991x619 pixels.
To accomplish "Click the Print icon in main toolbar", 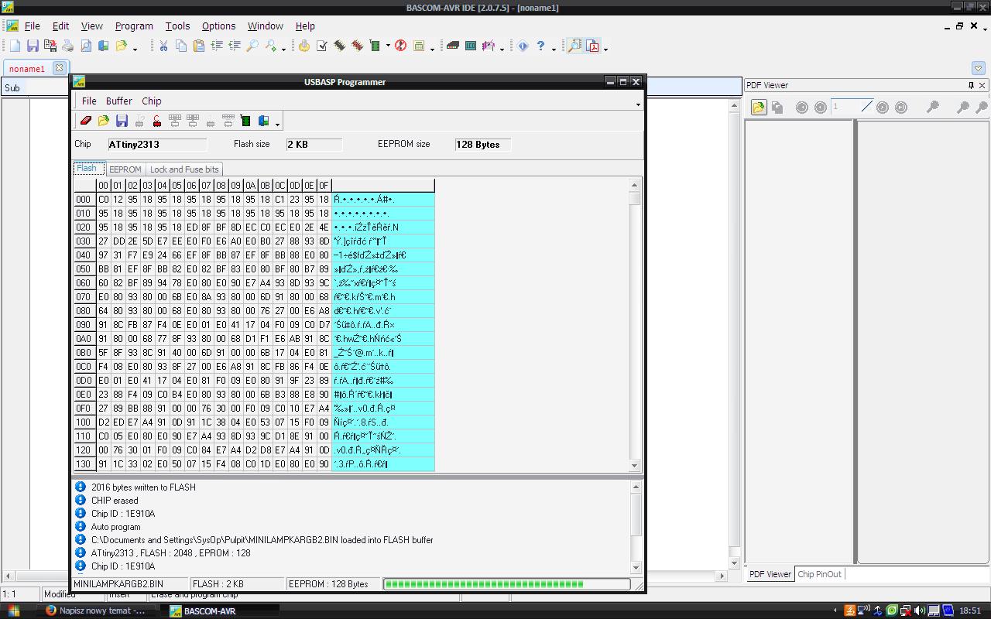I will point(68,46).
